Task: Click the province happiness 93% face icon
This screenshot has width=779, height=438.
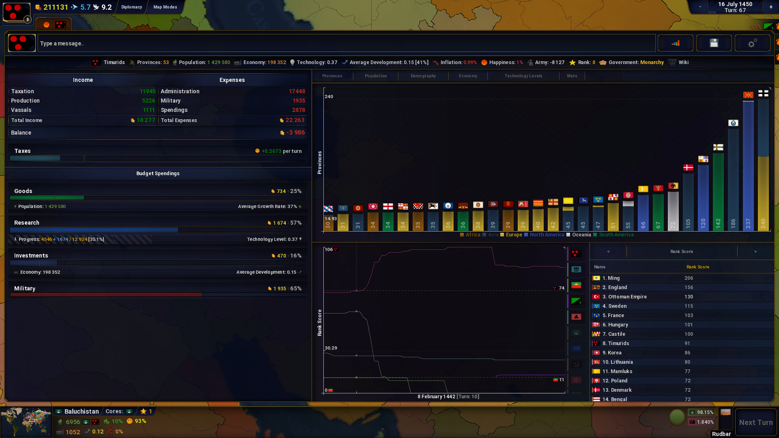Action: (130, 421)
